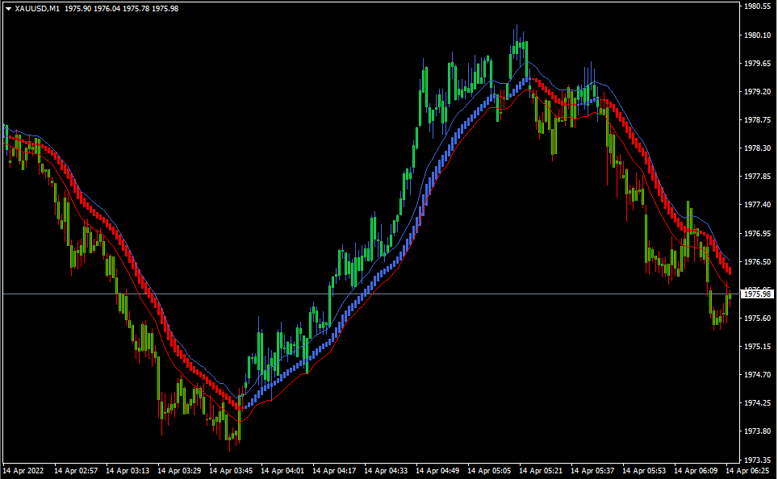
Task: Select the 14 Apr 03:29 time label
Action: pyautogui.click(x=180, y=470)
